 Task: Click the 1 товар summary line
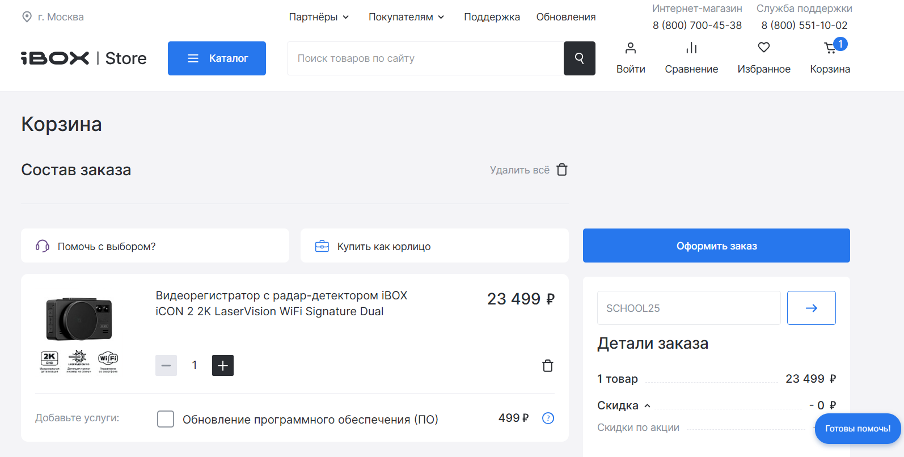point(716,379)
